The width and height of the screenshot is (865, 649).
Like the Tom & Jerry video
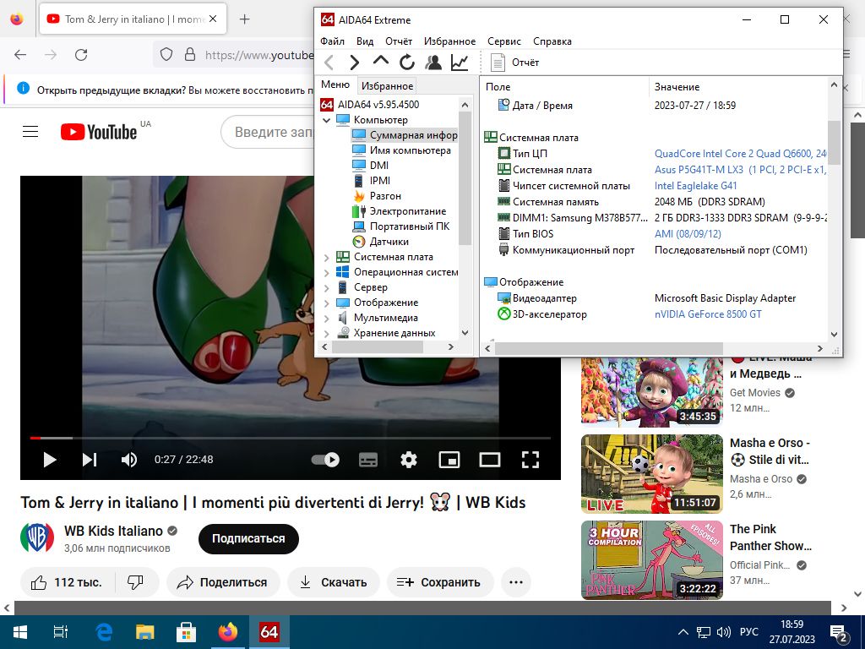coord(67,582)
